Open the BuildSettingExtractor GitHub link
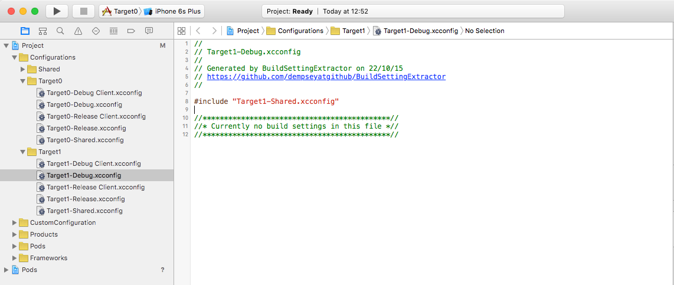The width and height of the screenshot is (674, 285). tap(326, 77)
